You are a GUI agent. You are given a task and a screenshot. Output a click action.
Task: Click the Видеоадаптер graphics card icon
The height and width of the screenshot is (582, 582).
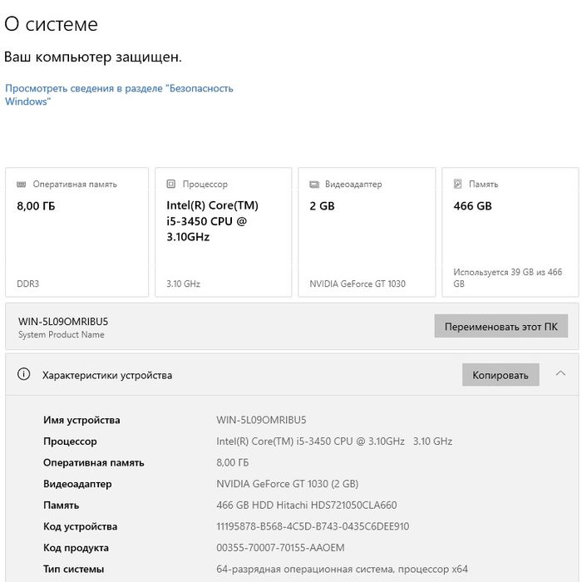pyautogui.click(x=314, y=184)
